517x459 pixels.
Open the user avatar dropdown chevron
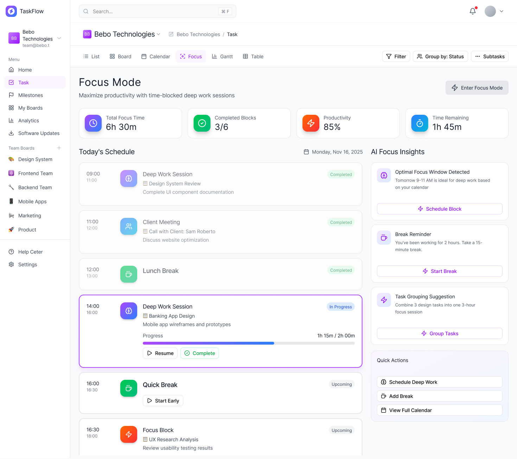point(502,11)
